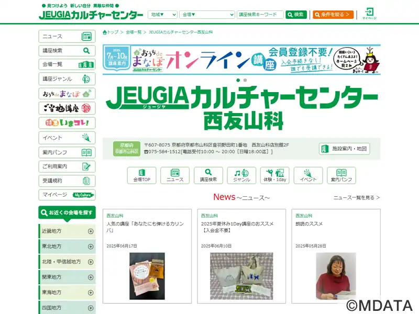Click the ニュース一覧を見る link
The image size is (419, 314).
(x=357, y=198)
